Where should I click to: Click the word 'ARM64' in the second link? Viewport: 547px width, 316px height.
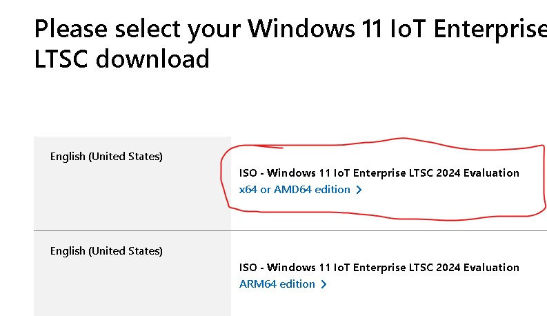click(x=258, y=284)
